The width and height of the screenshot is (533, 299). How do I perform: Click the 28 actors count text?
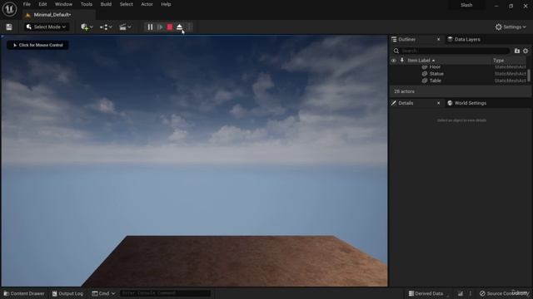point(404,91)
